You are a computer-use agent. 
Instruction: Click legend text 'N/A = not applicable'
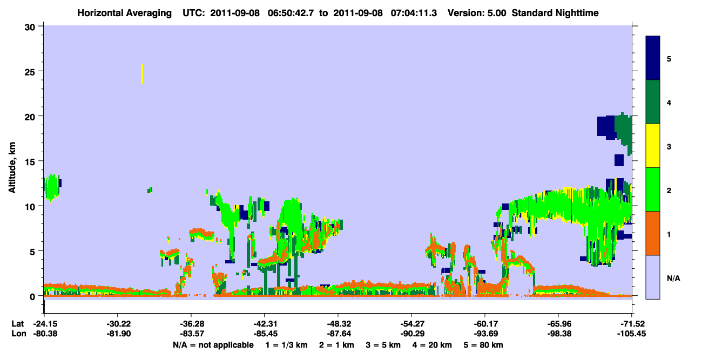point(213,345)
